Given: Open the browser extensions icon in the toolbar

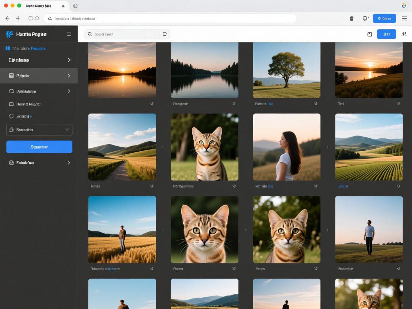Looking at the screenshot, I should point(352,19).
